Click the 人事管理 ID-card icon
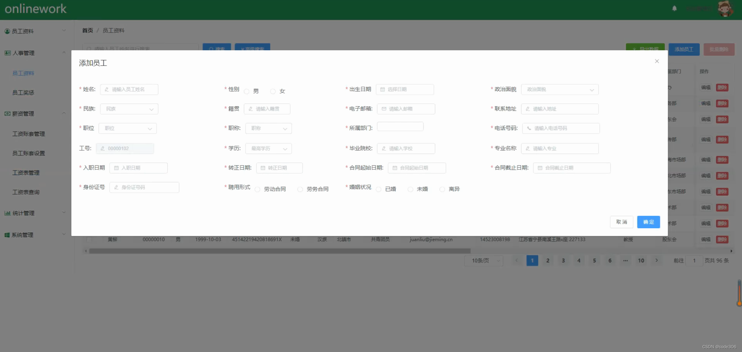The image size is (742, 352). 7,53
